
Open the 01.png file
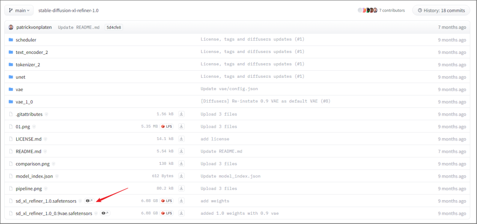tap(23, 127)
